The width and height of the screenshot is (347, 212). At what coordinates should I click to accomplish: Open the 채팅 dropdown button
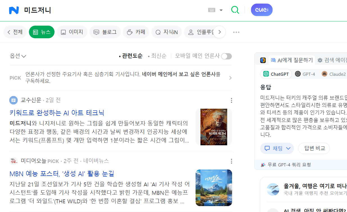point(277,148)
